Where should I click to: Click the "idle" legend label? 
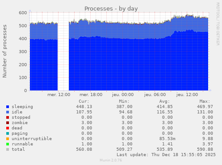pyautogui.click(x=17, y=112)
